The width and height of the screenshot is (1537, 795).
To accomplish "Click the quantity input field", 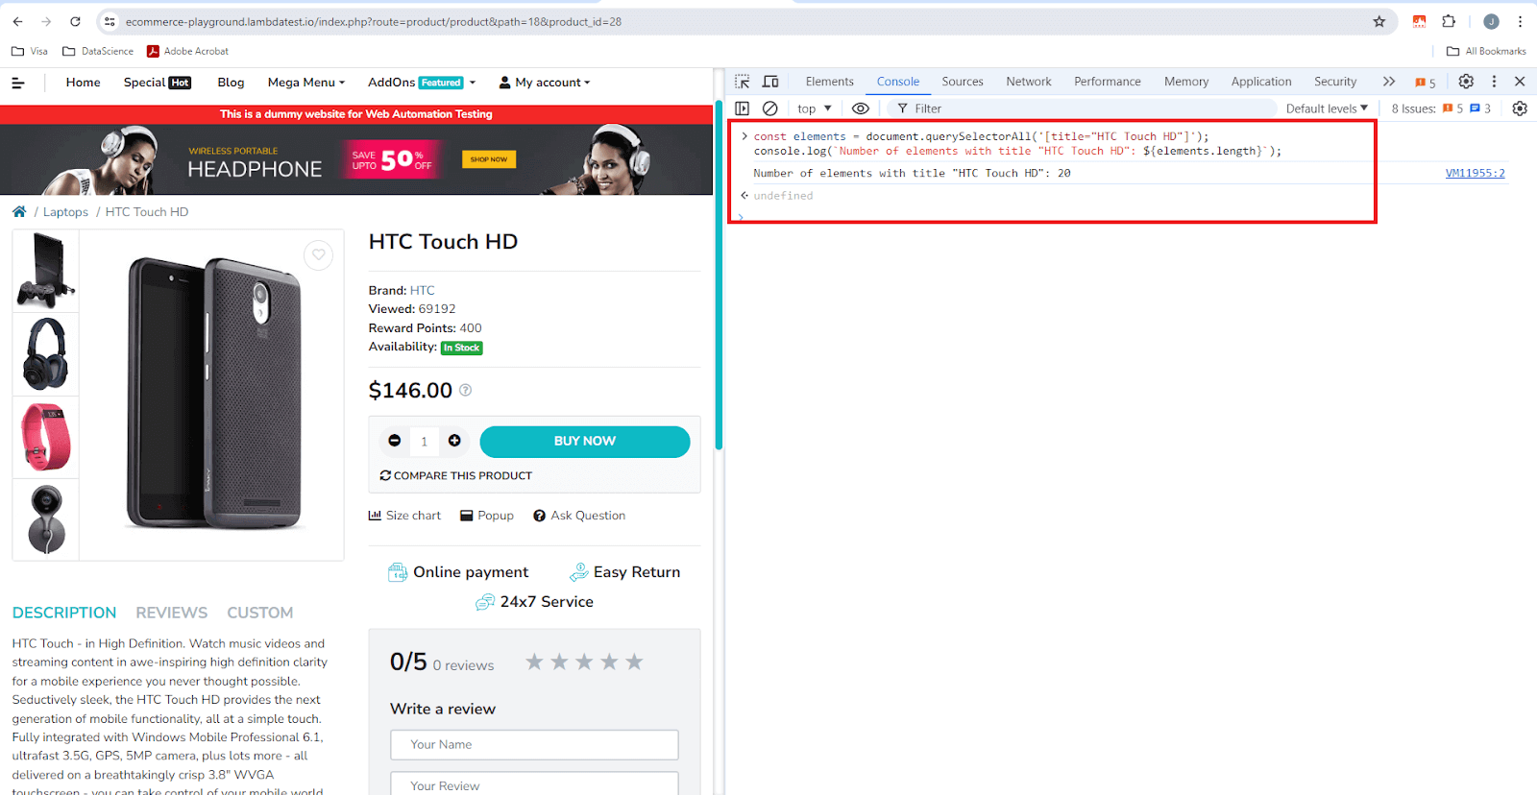I will click(424, 442).
